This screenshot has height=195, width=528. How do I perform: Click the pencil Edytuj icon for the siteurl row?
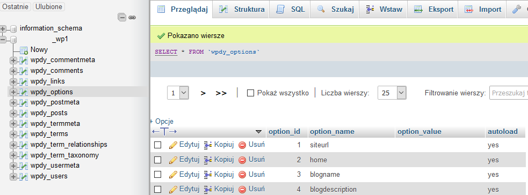pos(173,145)
